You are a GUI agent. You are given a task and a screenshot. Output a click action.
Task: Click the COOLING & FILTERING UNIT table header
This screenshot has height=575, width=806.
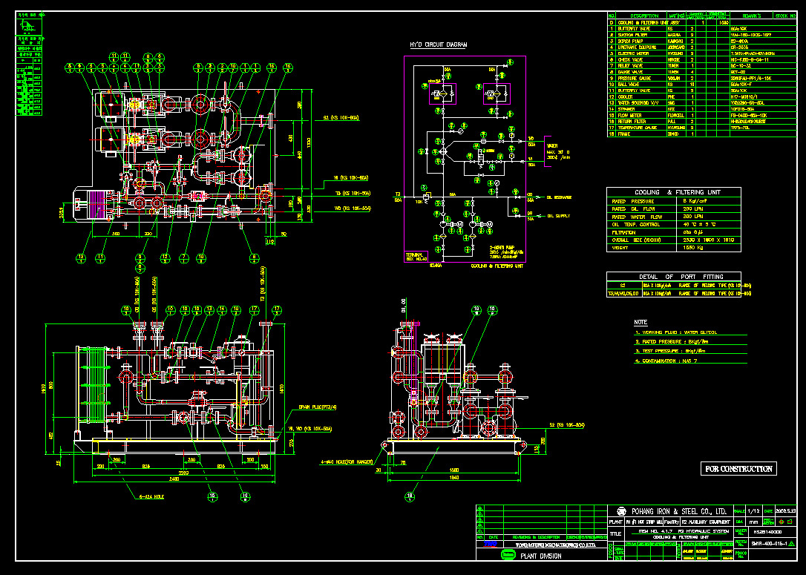[674, 192]
